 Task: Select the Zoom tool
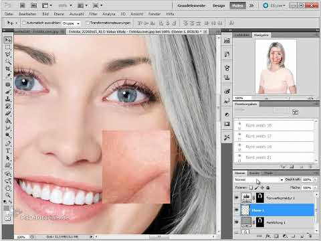click(x=8, y=195)
